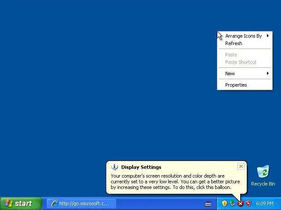Open the Start menu
281x210 pixels.
click(21, 203)
